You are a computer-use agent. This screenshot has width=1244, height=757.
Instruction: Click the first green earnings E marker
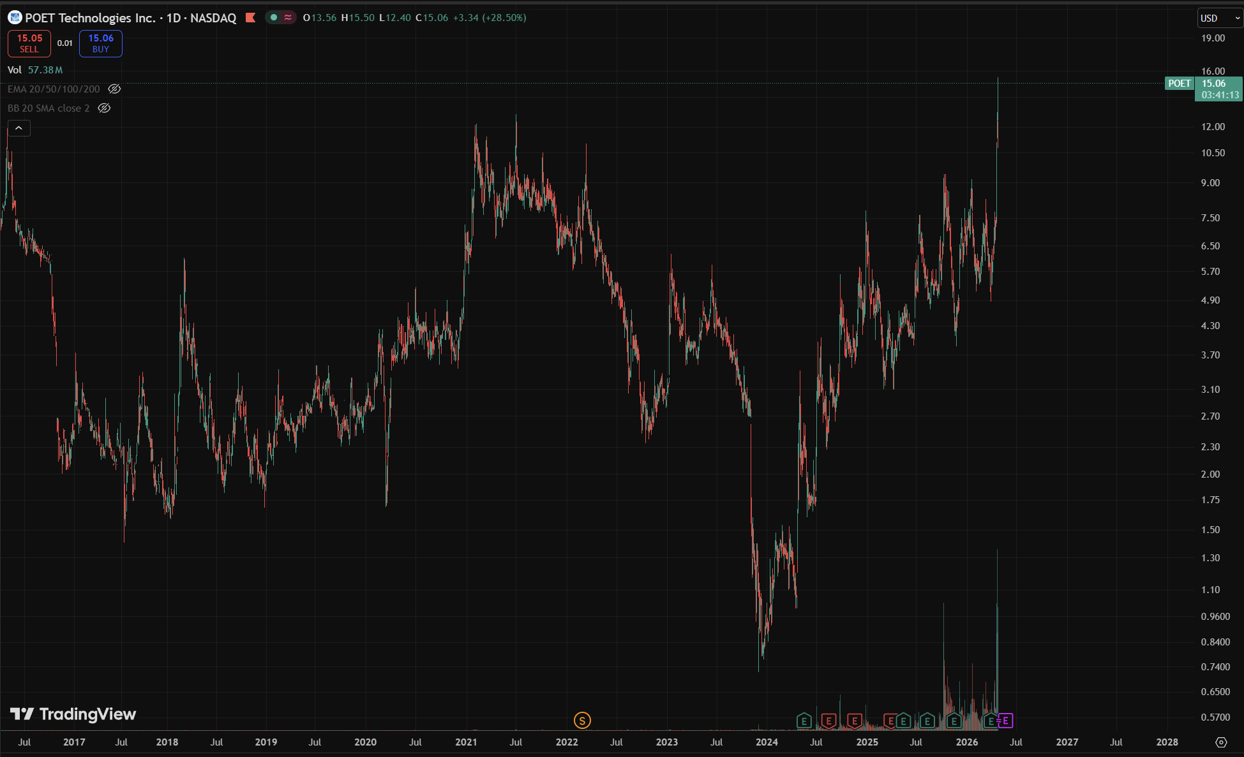click(x=804, y=721)
